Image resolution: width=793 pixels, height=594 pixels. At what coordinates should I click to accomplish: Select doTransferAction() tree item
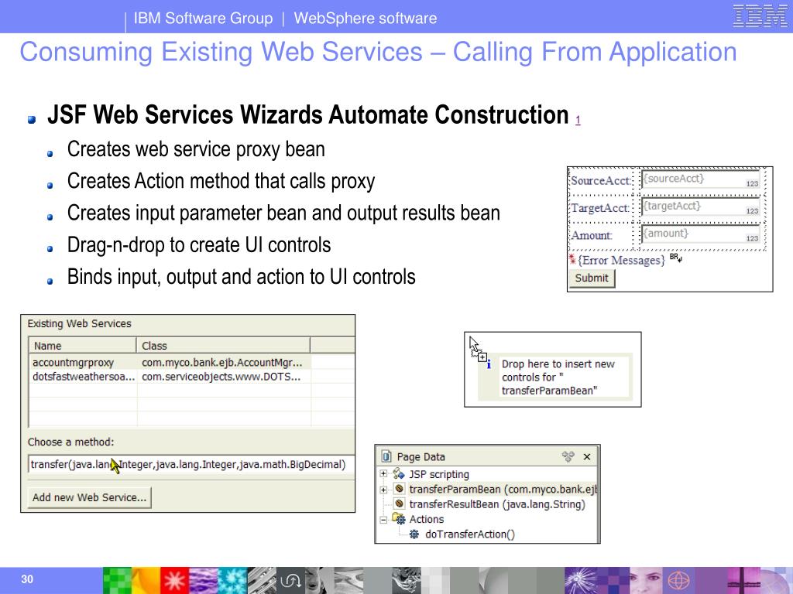click(x=470, y=534)
